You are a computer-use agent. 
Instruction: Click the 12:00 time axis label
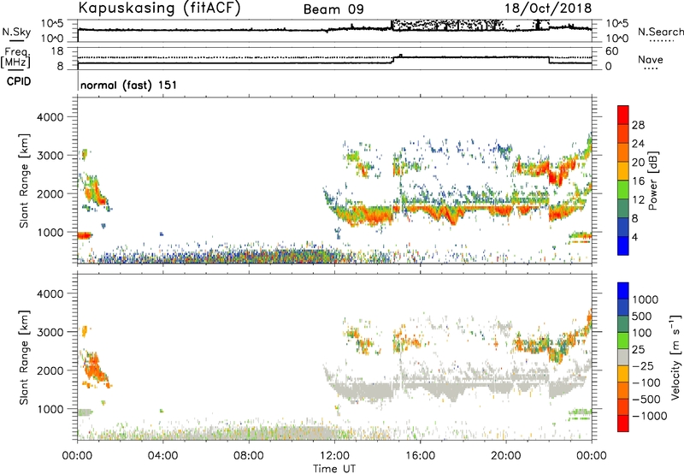pos(334,456)
